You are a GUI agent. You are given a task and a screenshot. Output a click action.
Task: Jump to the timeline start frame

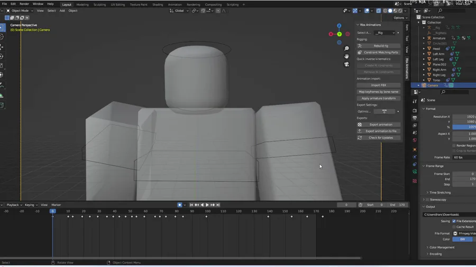point(191,205)
